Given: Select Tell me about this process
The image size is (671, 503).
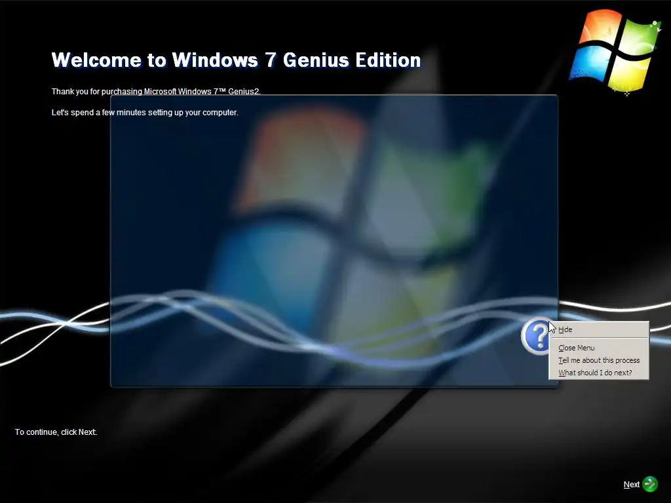Looking at the screenshot, I should point(598,360).
